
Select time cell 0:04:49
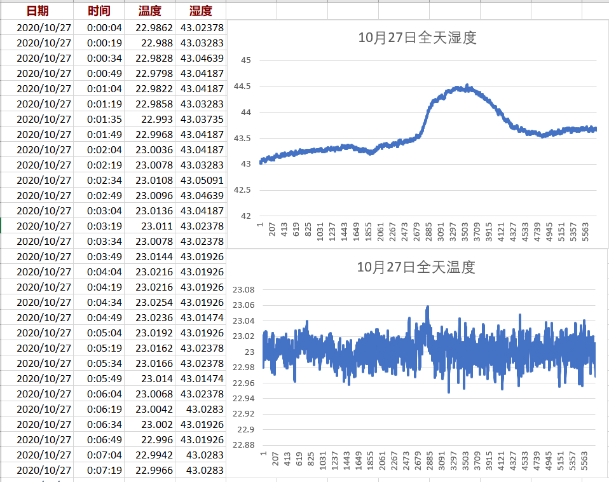click(99, 318)
